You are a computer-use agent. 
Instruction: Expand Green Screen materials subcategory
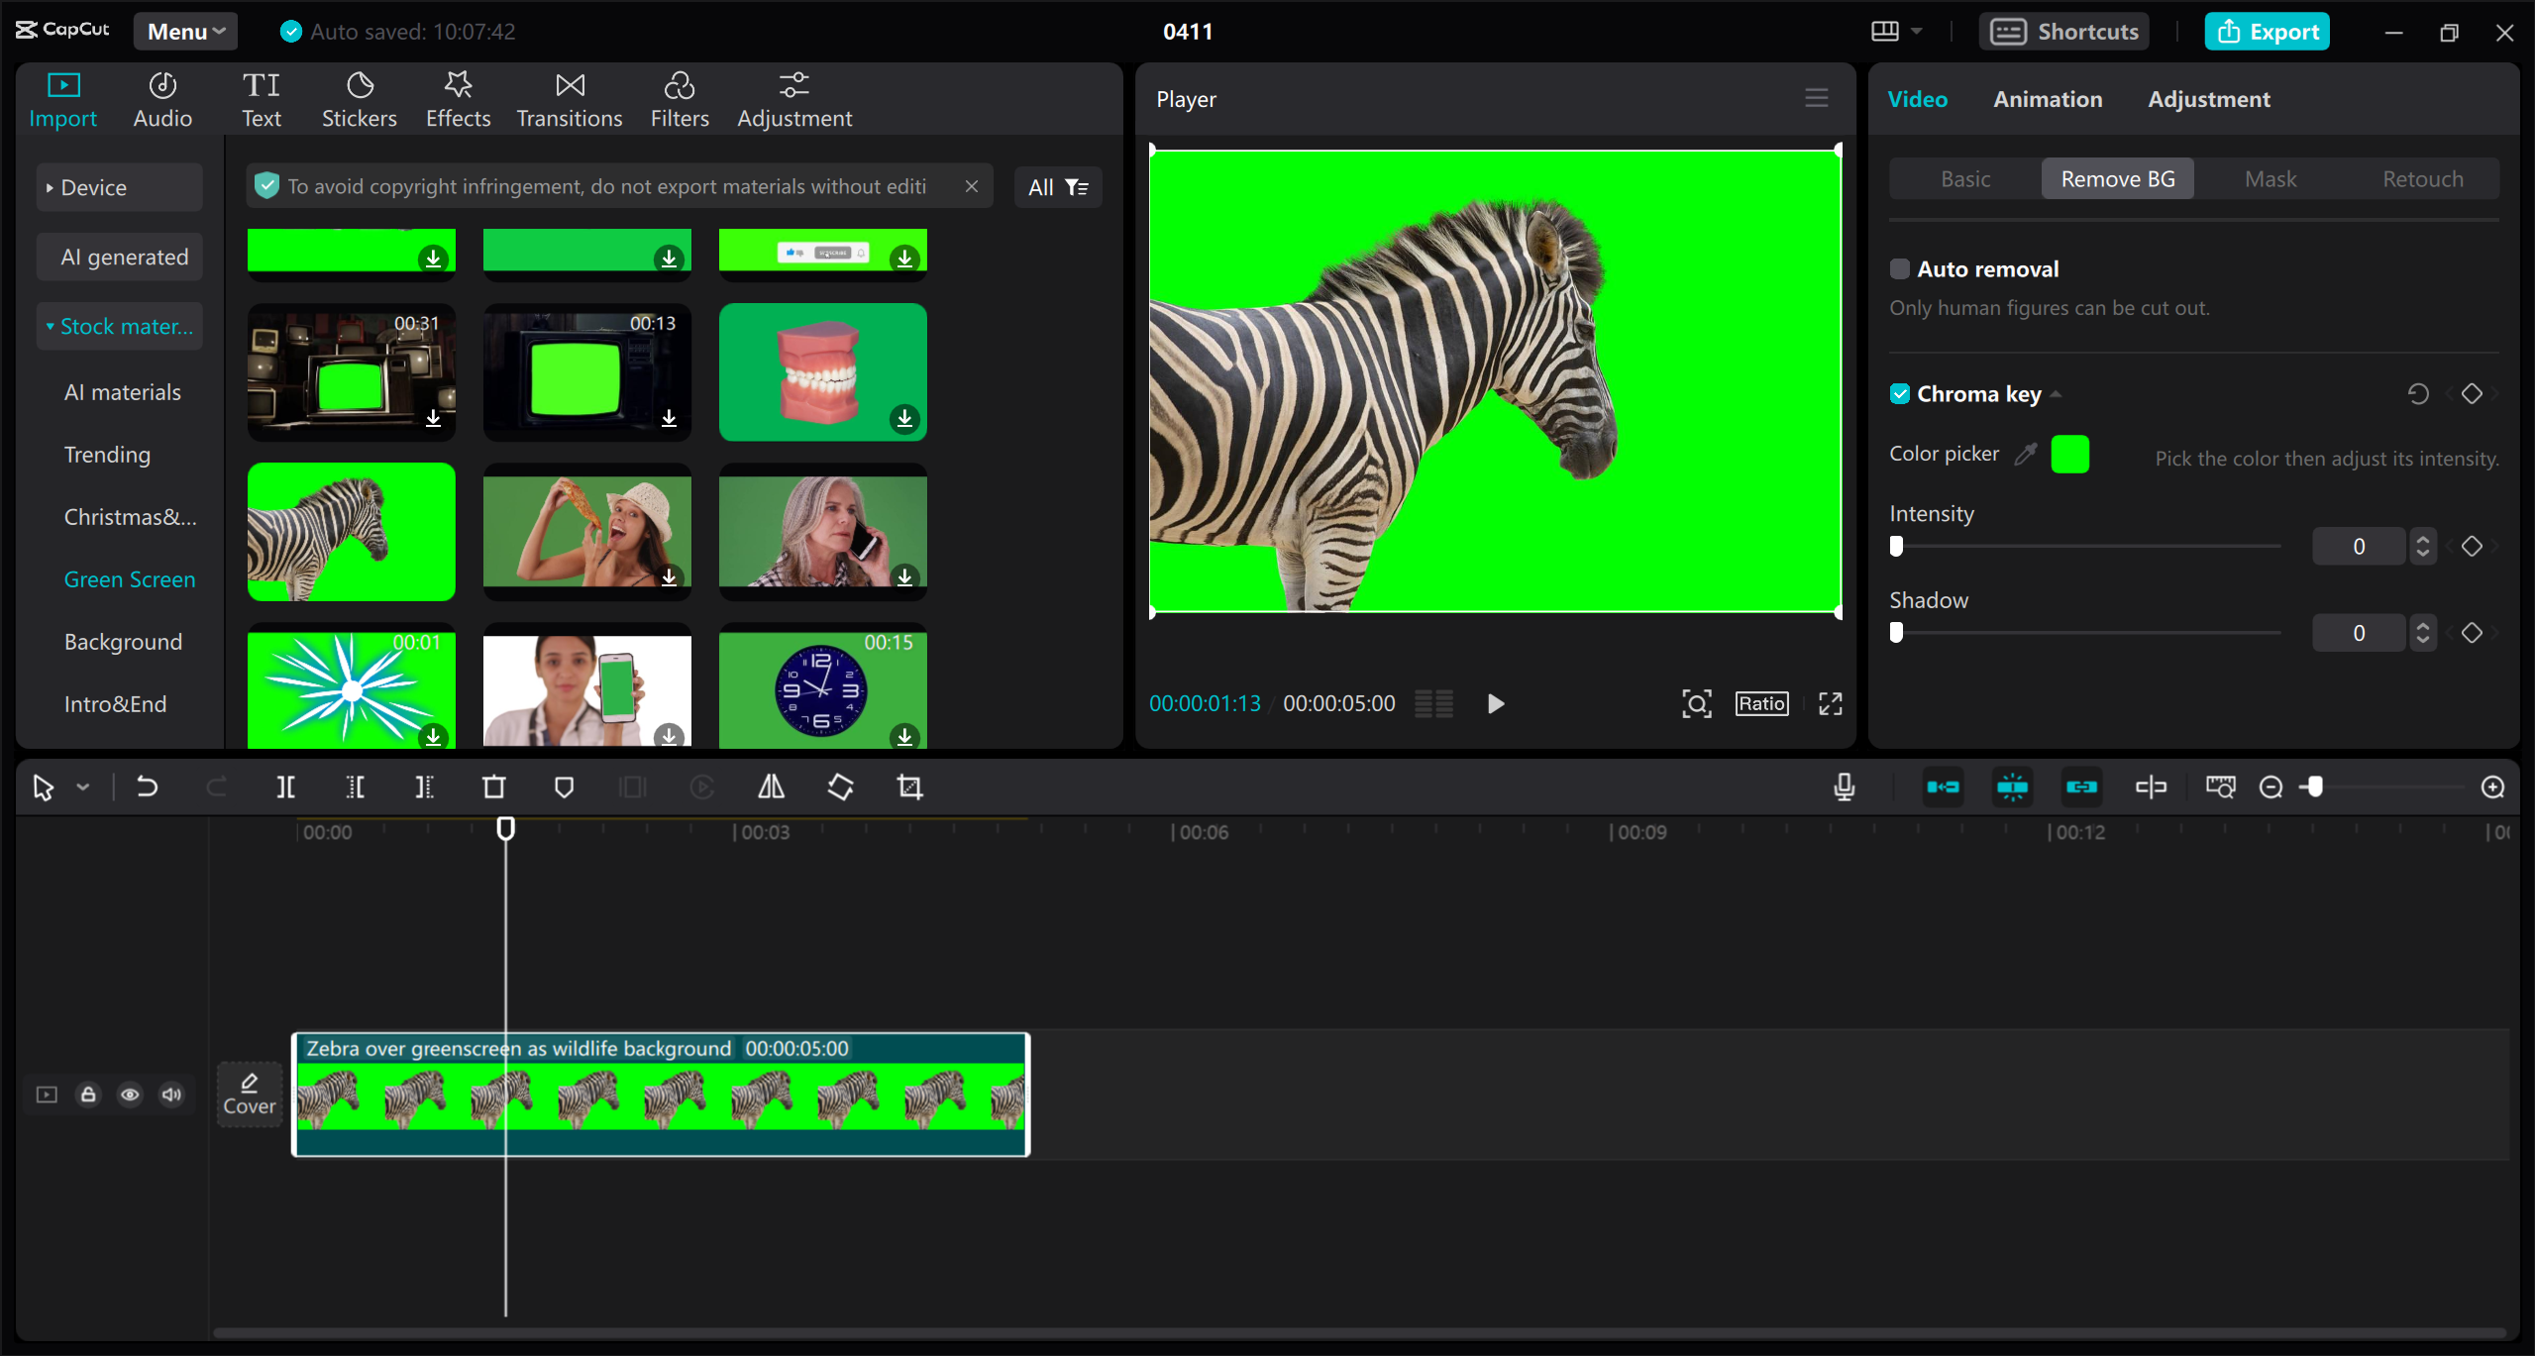click(x=129, y=578)
